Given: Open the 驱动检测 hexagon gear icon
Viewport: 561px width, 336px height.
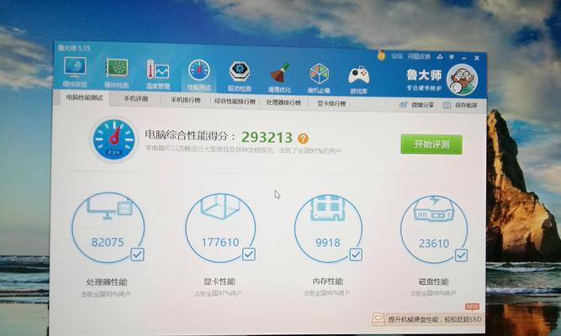Looking at the screenshot, I should coord(240,71).
